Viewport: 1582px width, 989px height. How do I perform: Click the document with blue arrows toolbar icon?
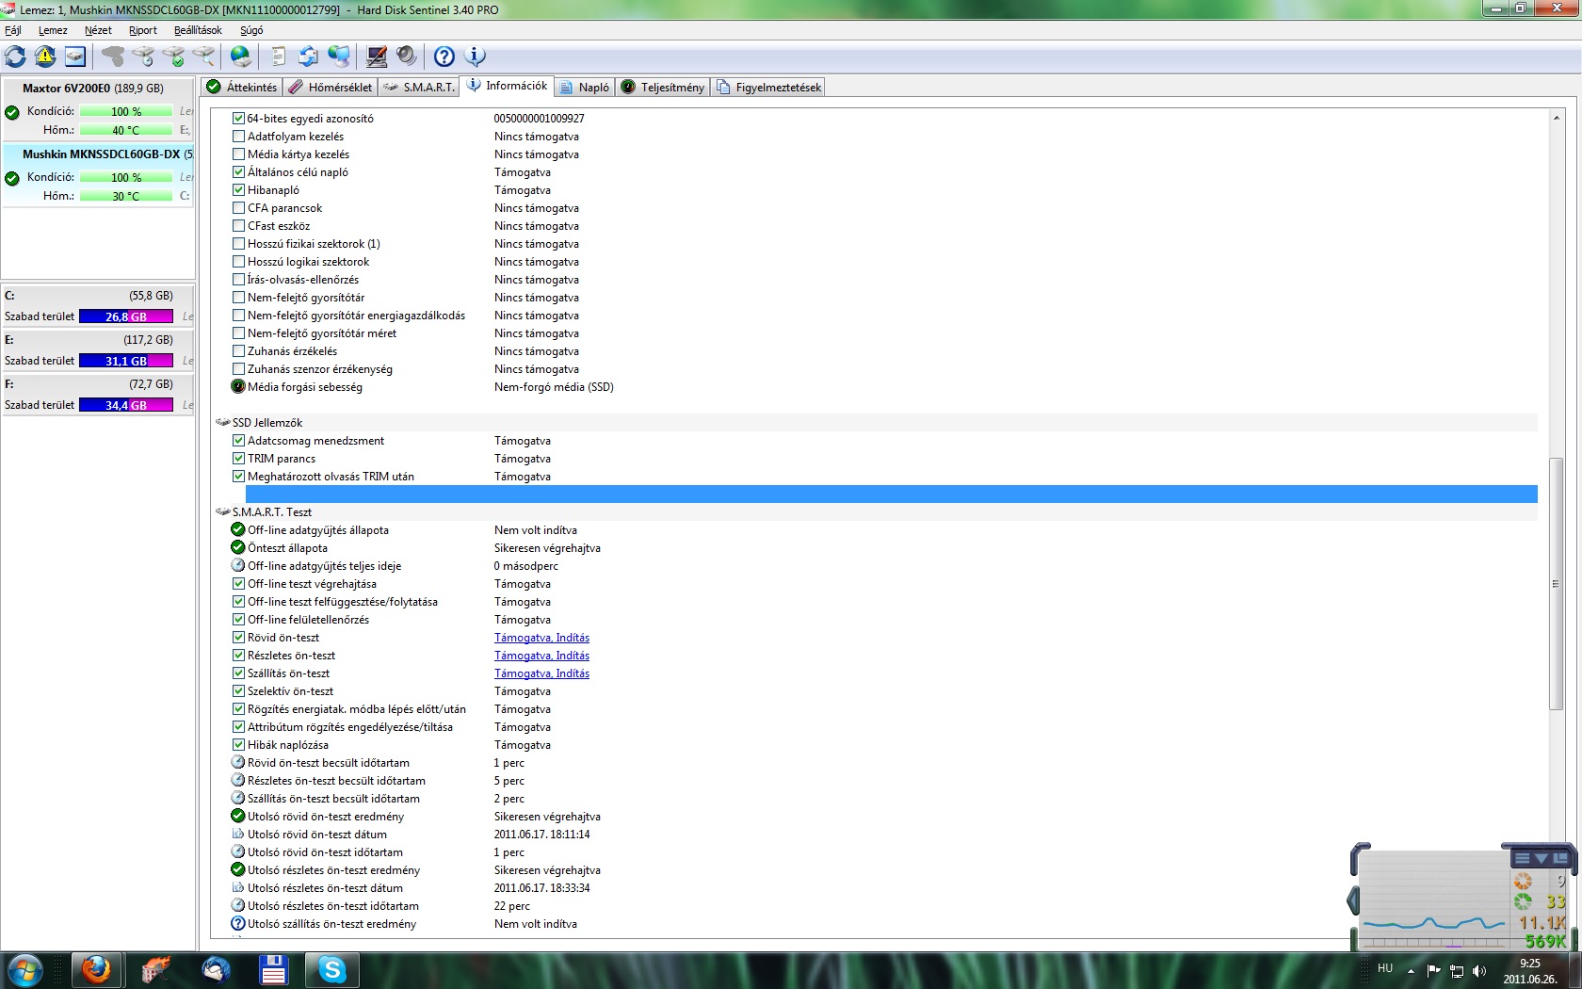(x=308, y=57)
